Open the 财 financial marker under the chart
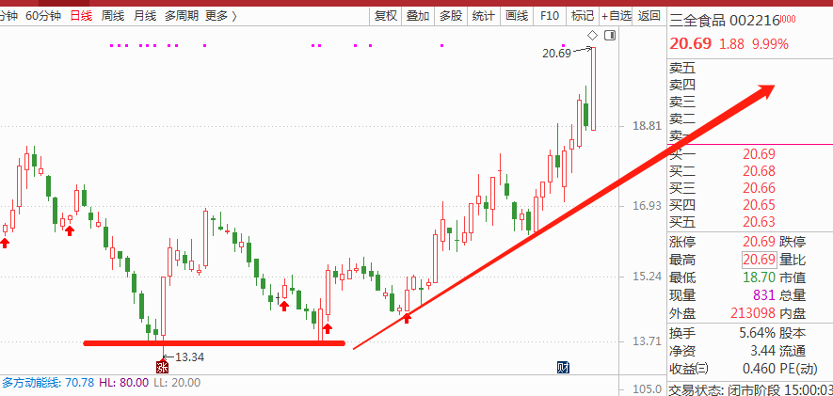 [x=563, y=367]
